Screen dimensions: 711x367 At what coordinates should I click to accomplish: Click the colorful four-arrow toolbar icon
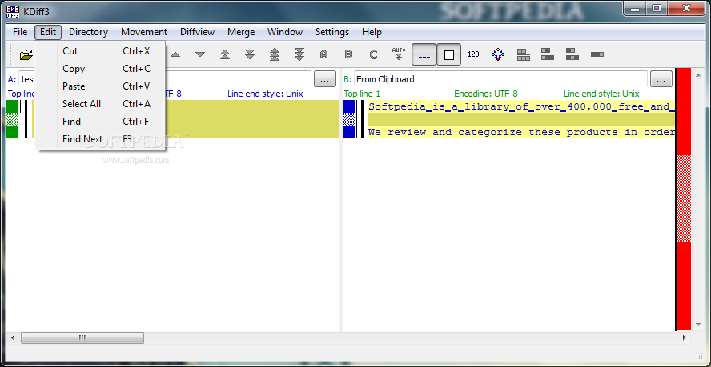[498, 55]
